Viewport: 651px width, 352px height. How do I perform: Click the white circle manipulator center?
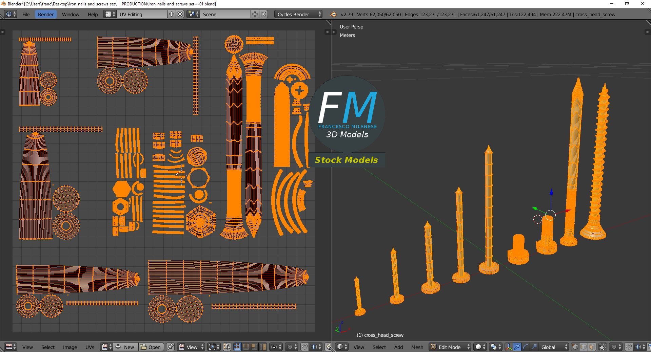pos(550,215)
